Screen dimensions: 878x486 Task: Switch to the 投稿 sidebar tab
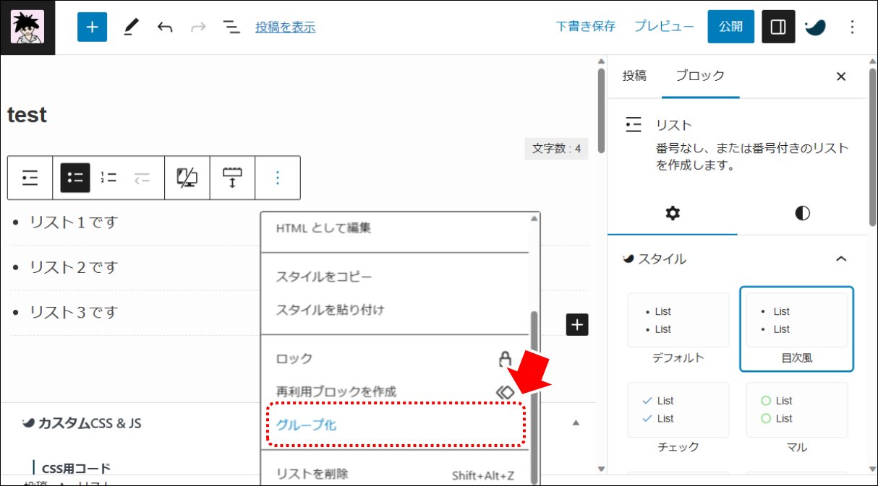click(634, 76)
